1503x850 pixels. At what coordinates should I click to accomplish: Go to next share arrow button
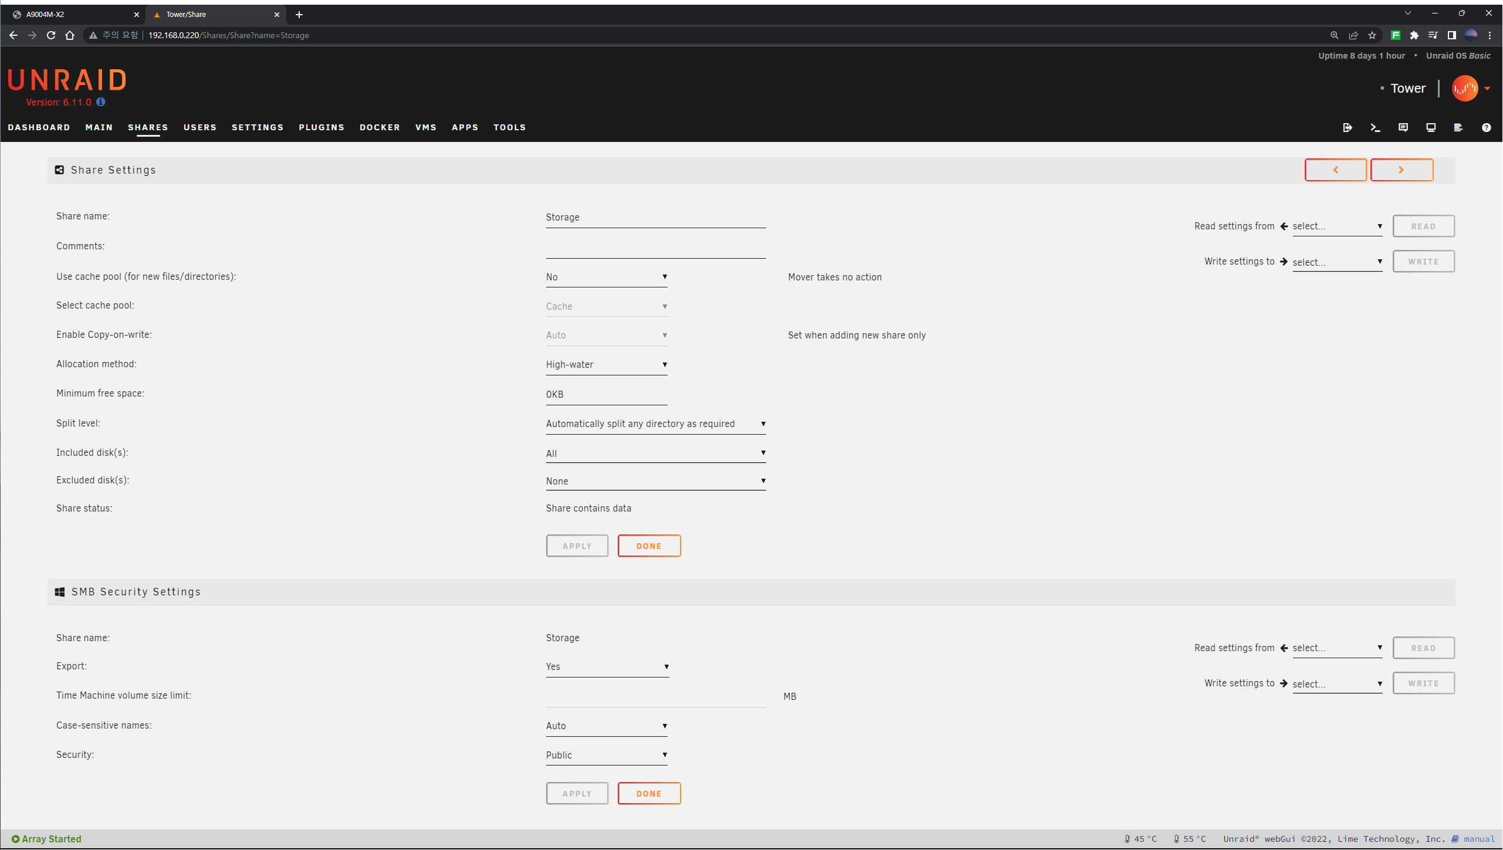tap(1401, 170)
